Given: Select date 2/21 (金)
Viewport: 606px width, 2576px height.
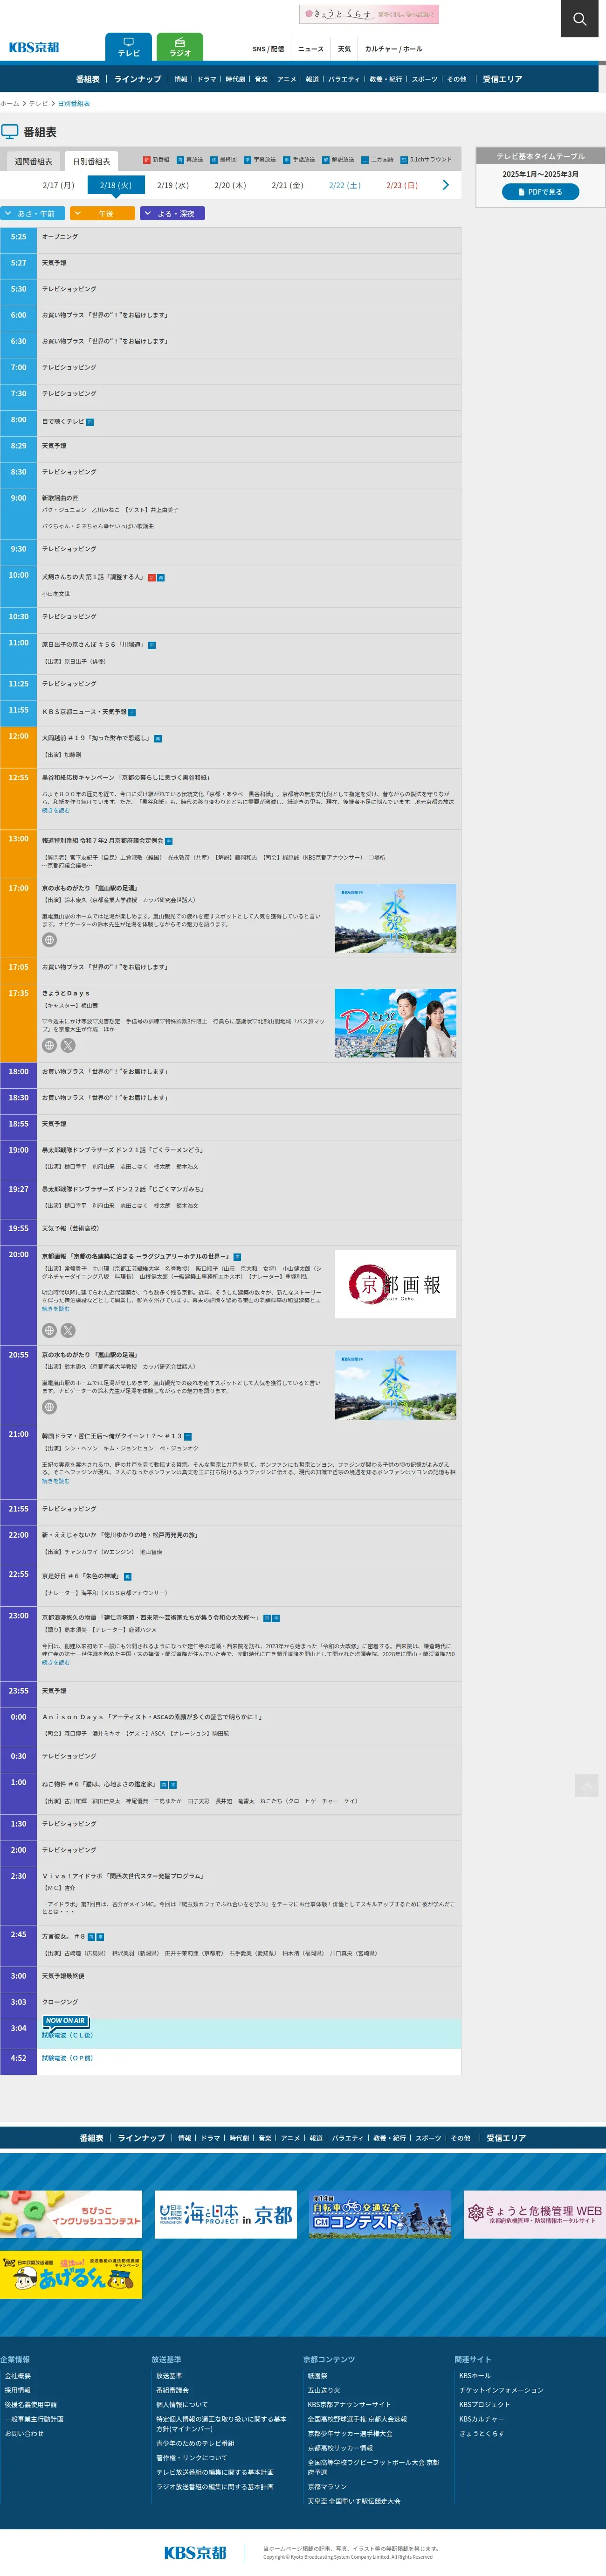Looking at the screenshot, I should pyautogui.click(x=288, y=185).
